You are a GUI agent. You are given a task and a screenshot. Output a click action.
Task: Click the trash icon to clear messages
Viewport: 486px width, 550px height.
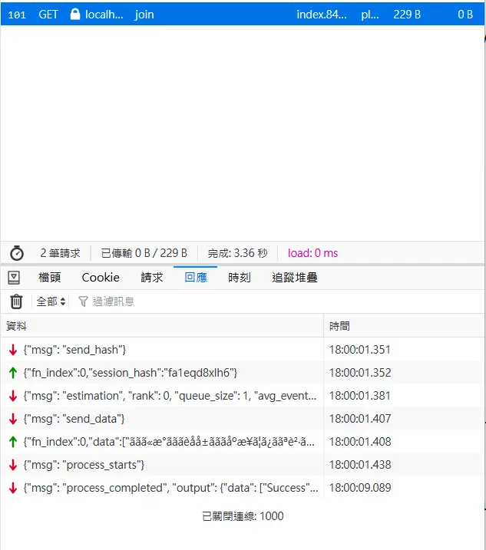click(x=16, y=301)
